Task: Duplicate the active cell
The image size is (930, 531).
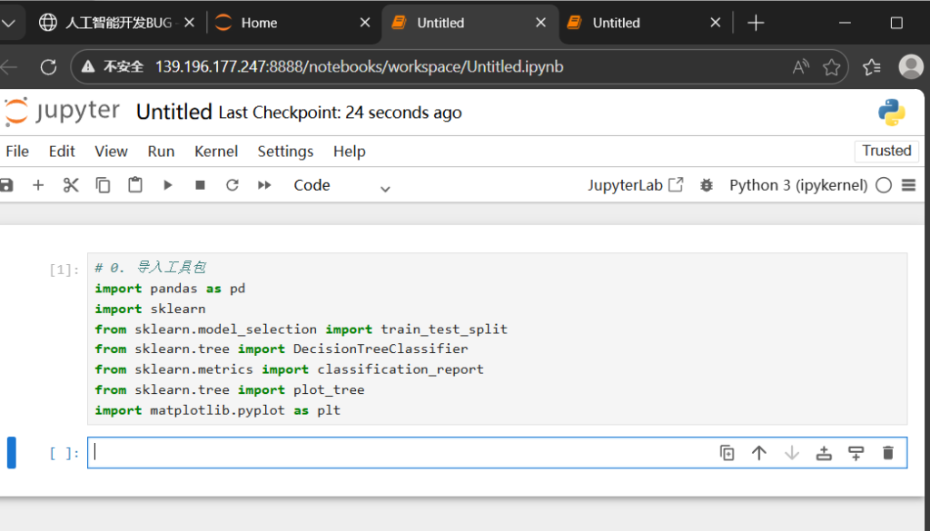Action: [727, 453]
